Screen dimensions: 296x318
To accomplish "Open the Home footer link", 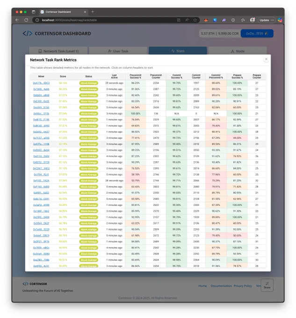I will [202, 286].
